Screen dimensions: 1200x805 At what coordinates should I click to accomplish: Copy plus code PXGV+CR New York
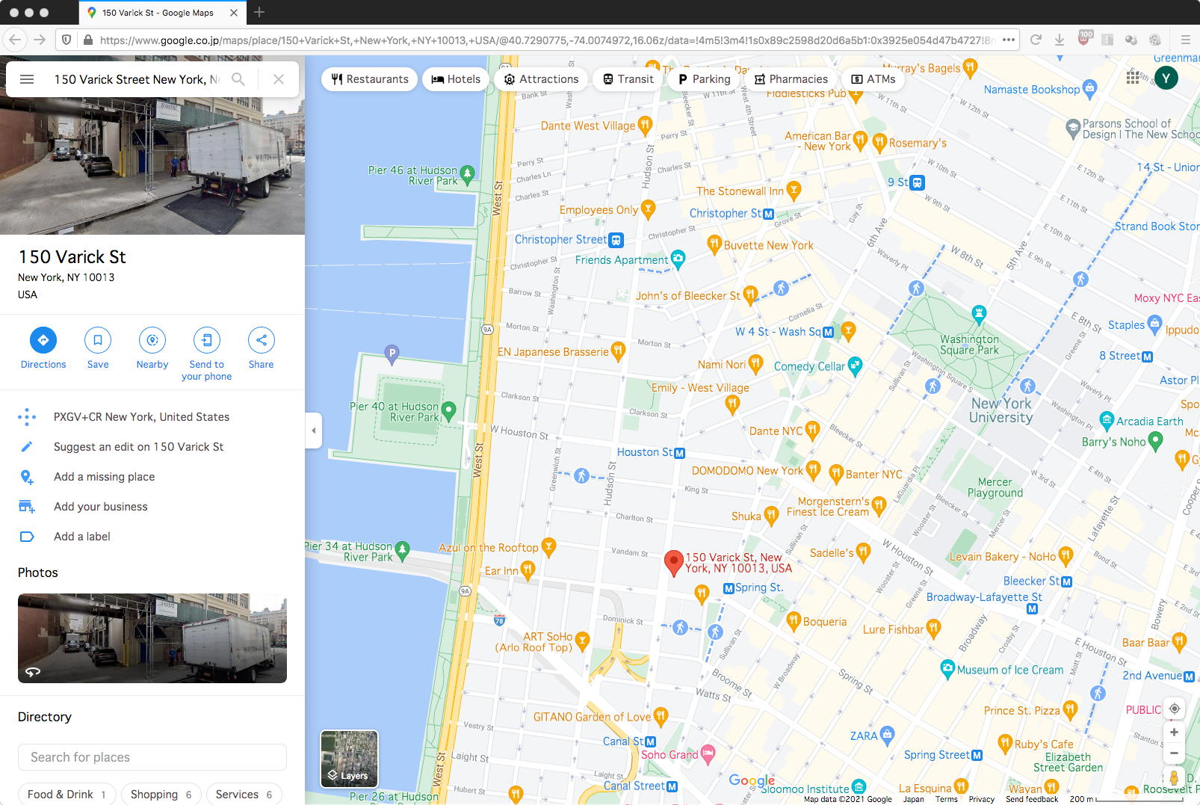[152, 417]
